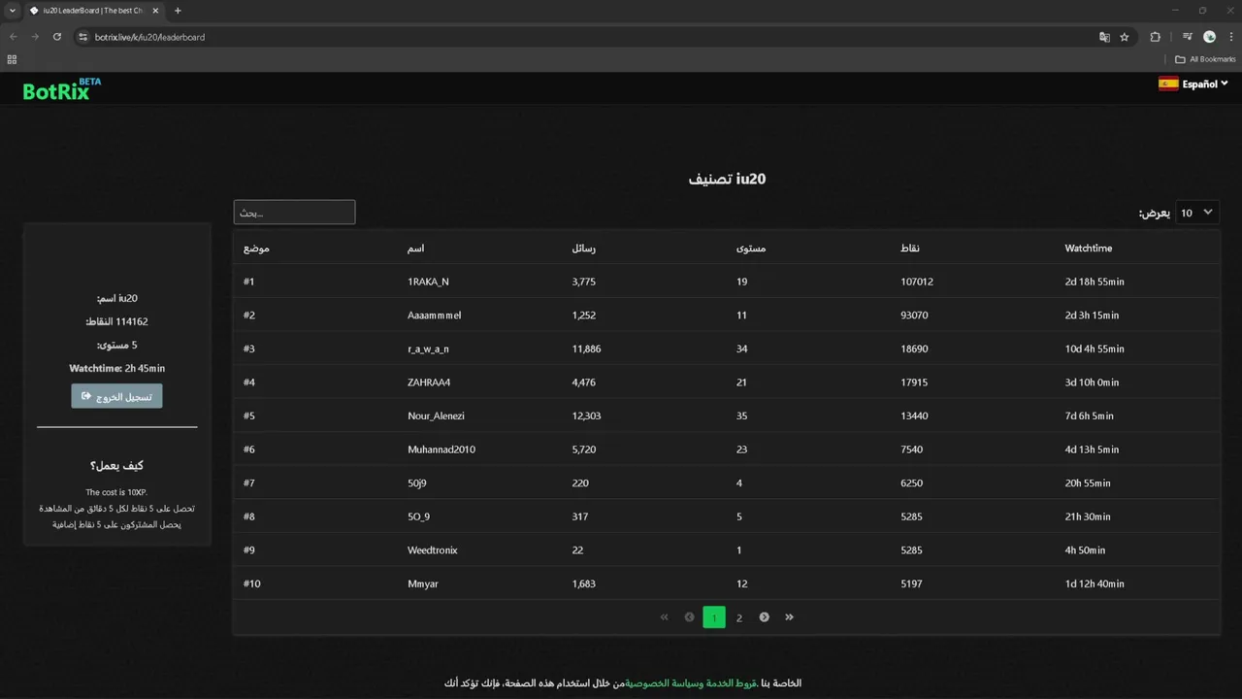1242x699 pixels.
Task: Open browser profile avatar
Action: (1209, 37)
